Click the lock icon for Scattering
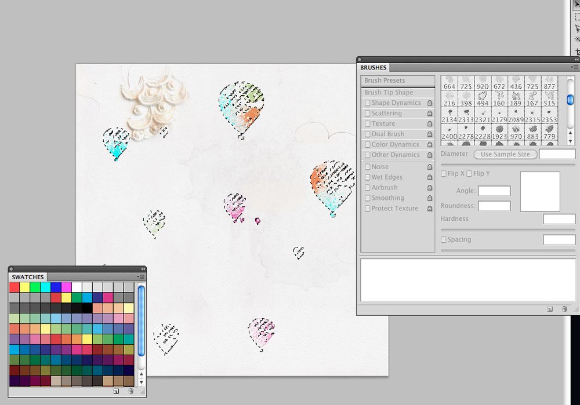Screen dimensions: 580x405 430,114
